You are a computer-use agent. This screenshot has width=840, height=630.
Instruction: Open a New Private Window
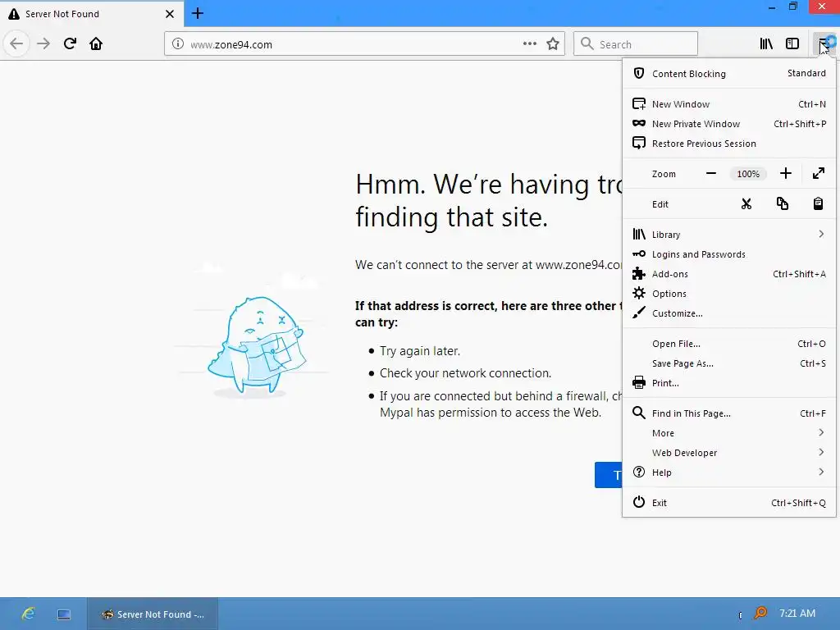[x=729, y=124]
